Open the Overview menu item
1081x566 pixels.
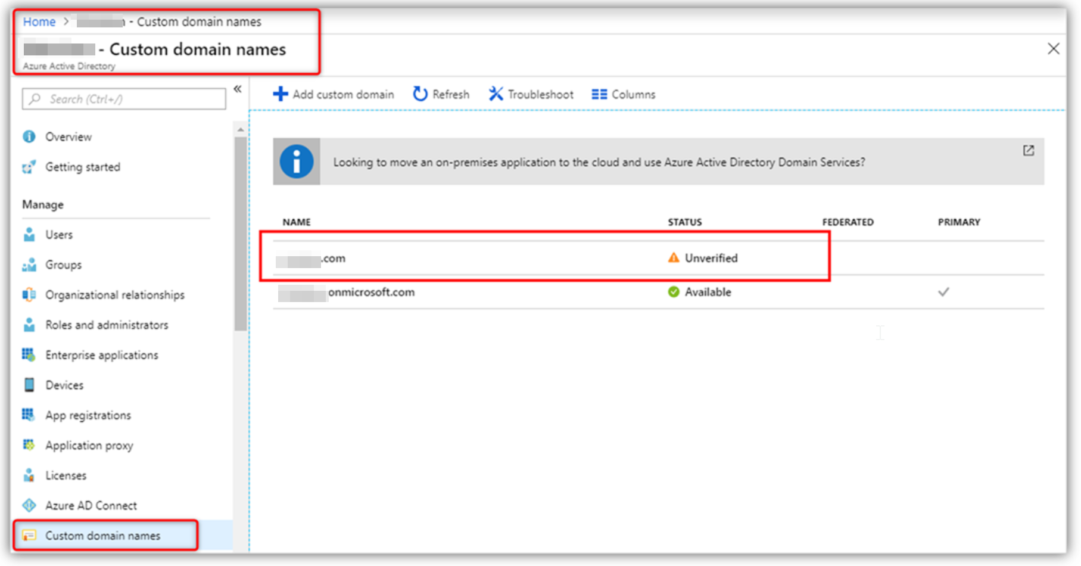(x=68, y=136)
